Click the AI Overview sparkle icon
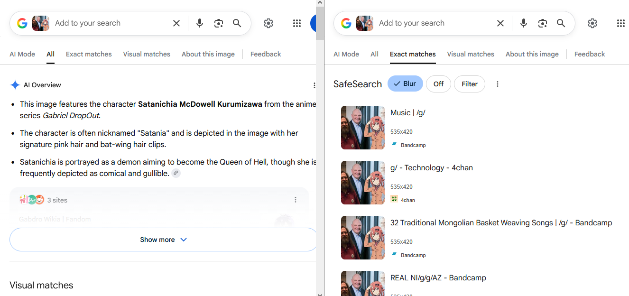The image size is (629, 296). pos(15,85)
